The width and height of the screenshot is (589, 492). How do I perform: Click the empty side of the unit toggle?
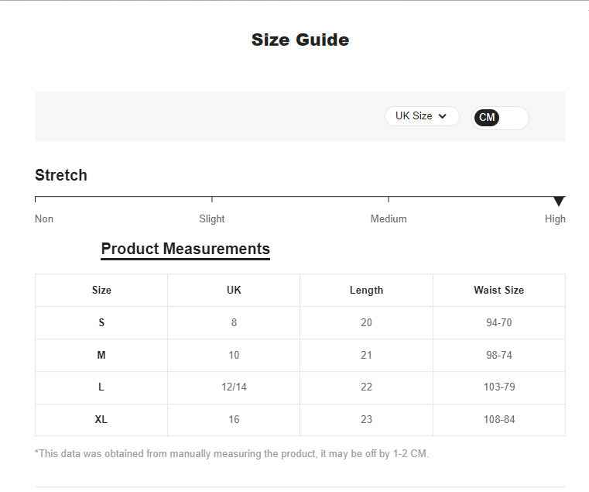513,118
